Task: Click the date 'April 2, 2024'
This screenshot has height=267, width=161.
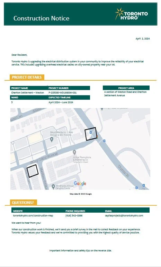Action: [143, 38]
